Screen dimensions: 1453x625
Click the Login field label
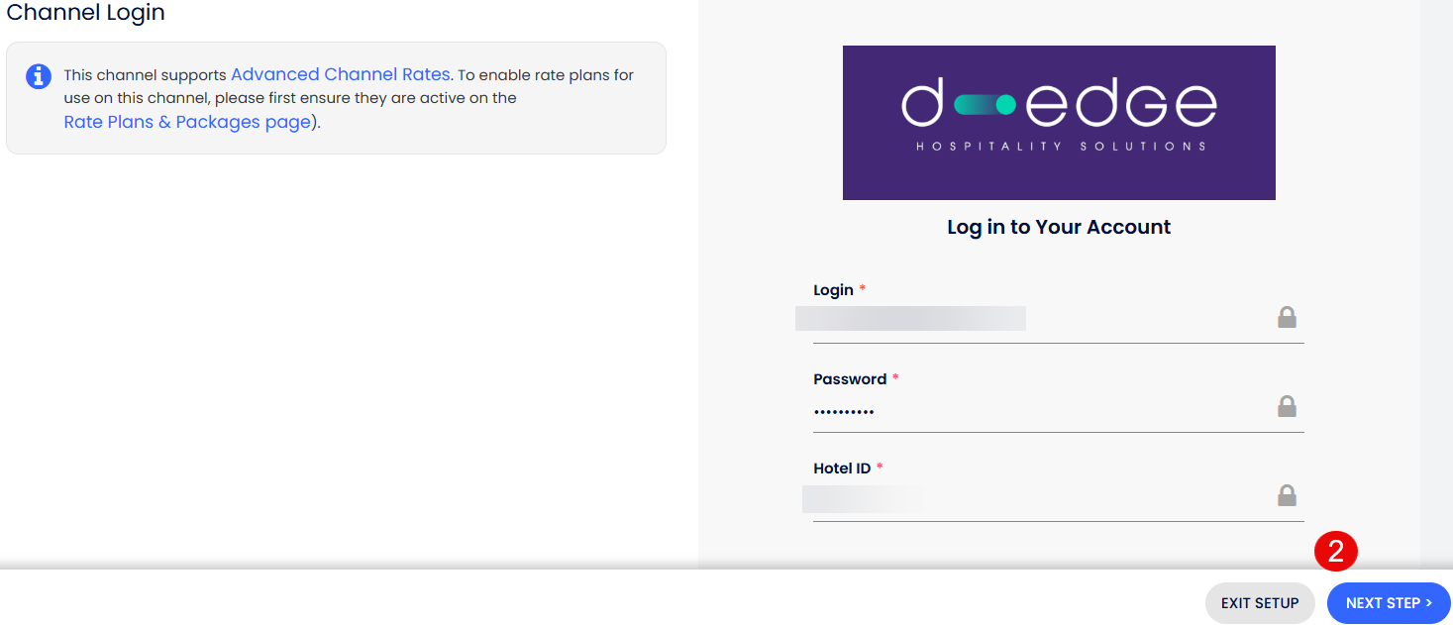click(834, 290)
